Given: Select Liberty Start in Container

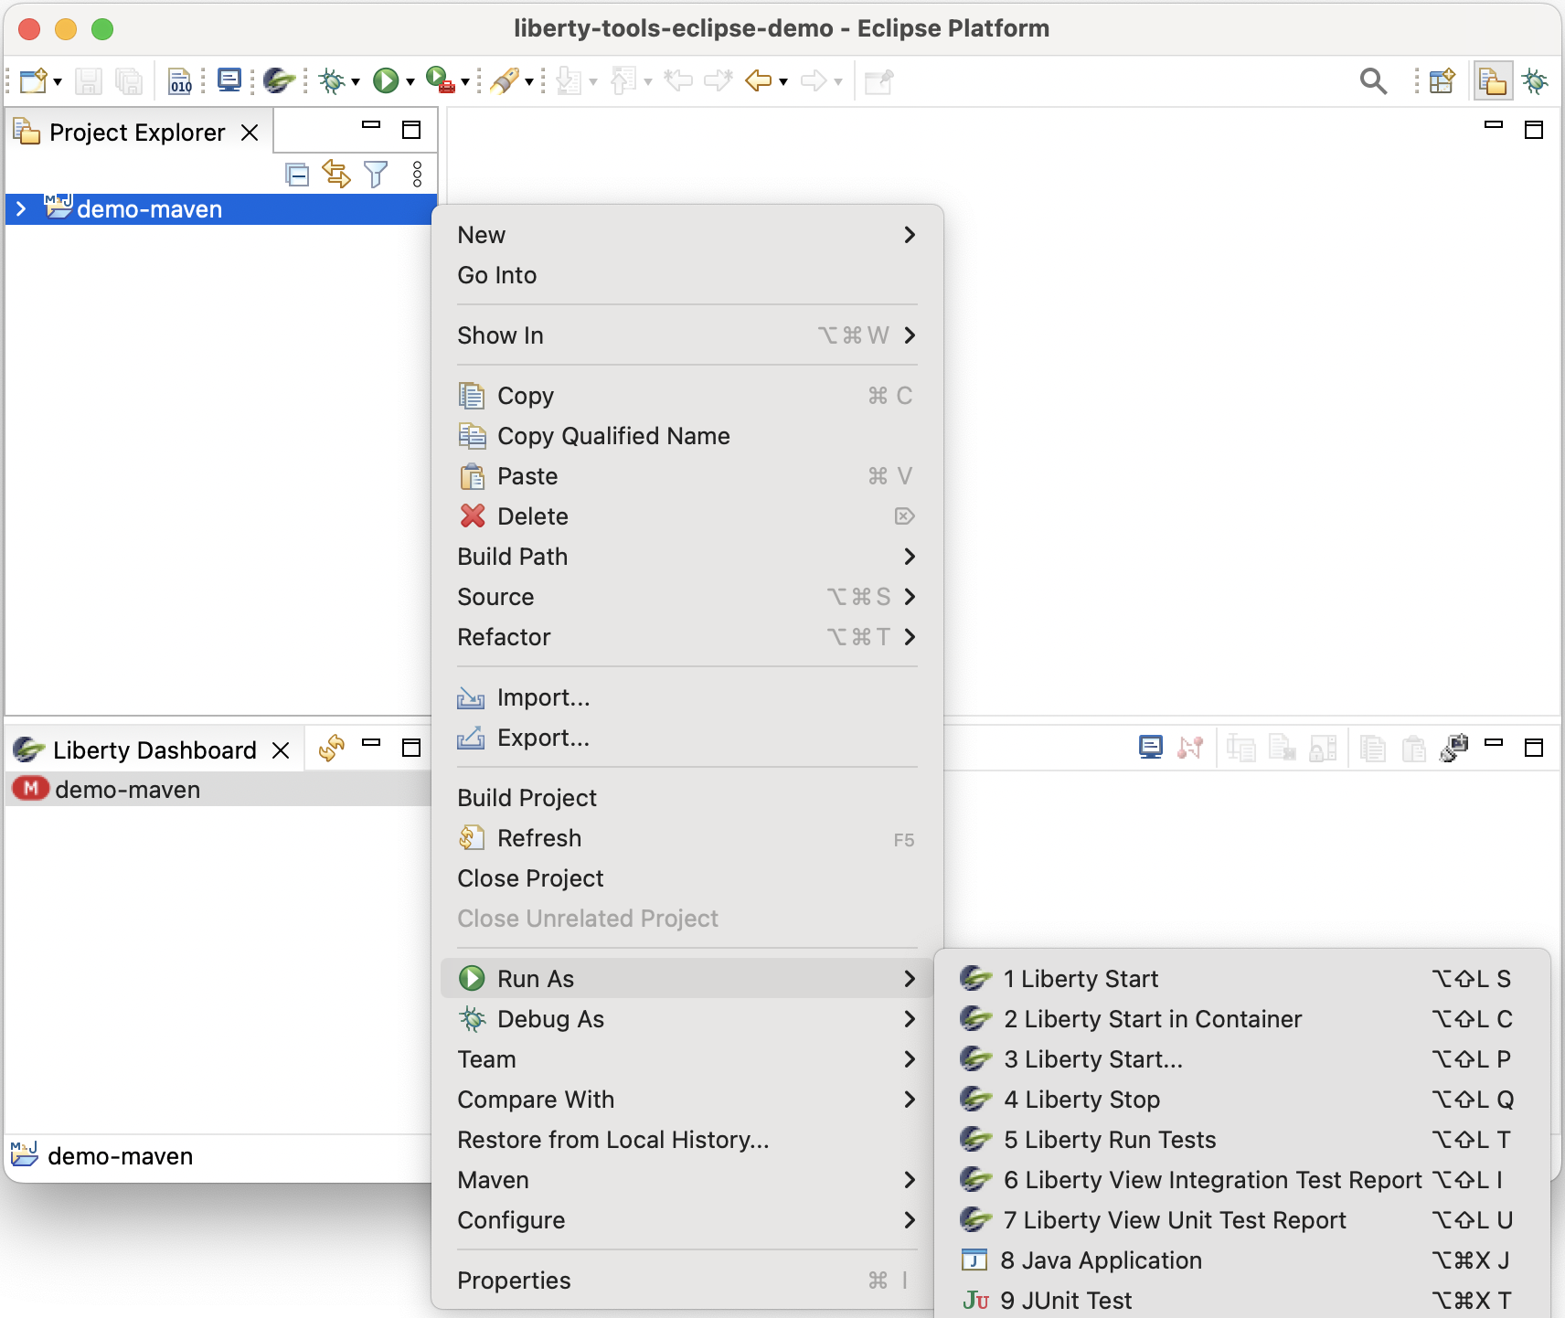Looking at the screenshot, I should pyautogui.click(x=1242, y=1019).
